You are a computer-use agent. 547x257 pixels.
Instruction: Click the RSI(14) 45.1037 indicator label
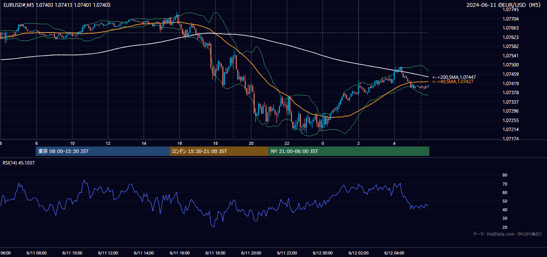click(x=19, y=163)
